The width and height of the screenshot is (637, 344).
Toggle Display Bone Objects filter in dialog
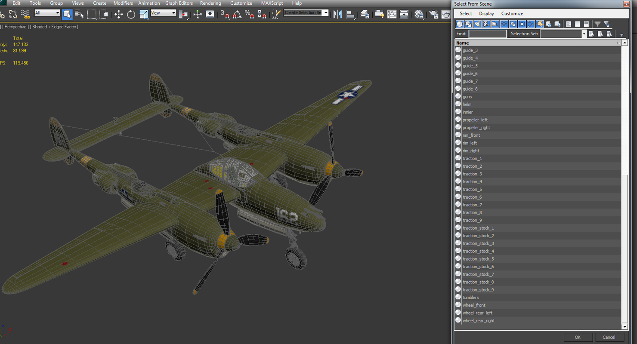tap(531, 24)
